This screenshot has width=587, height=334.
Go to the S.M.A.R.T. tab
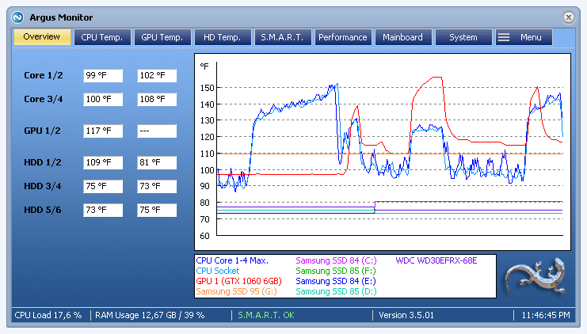click(x=283, y=37)
